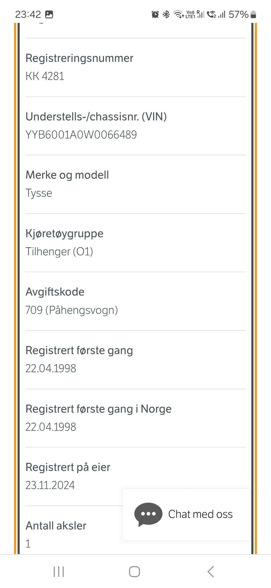
Task: Tap Tilhenger (O1) vehicle group value
Action: [x=59, y=252]
